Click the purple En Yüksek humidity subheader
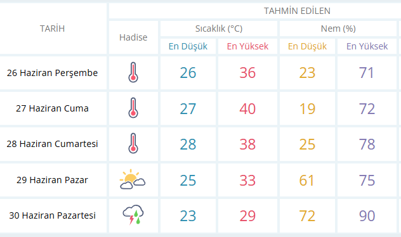401x237 pixels. (367, 46)
